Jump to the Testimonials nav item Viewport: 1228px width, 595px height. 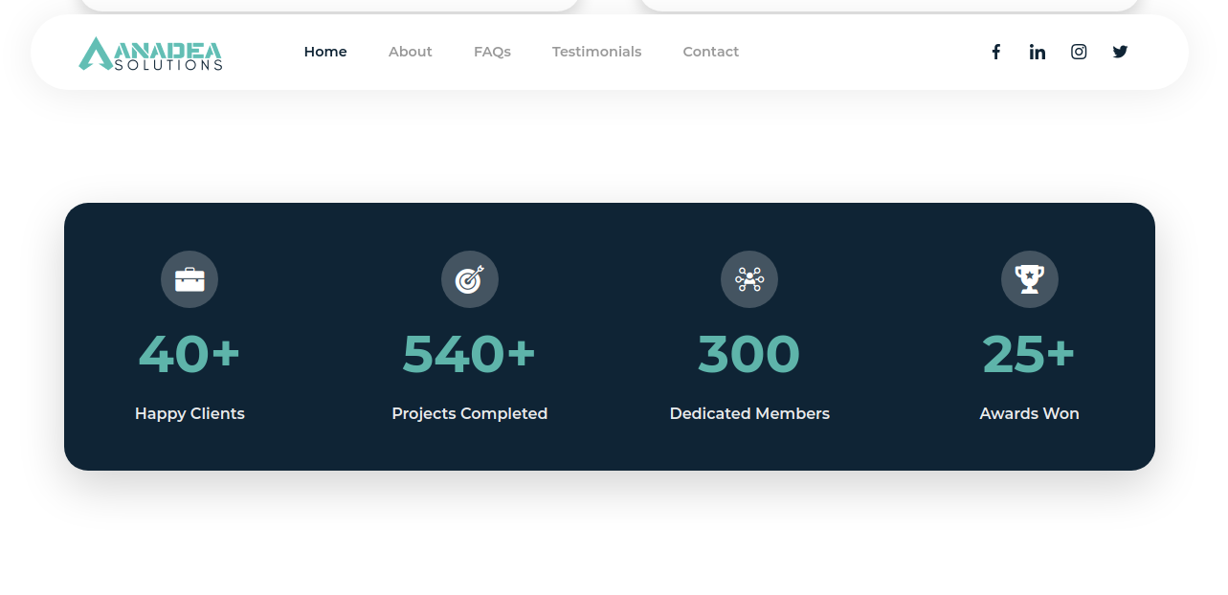[x=596, y=52]
